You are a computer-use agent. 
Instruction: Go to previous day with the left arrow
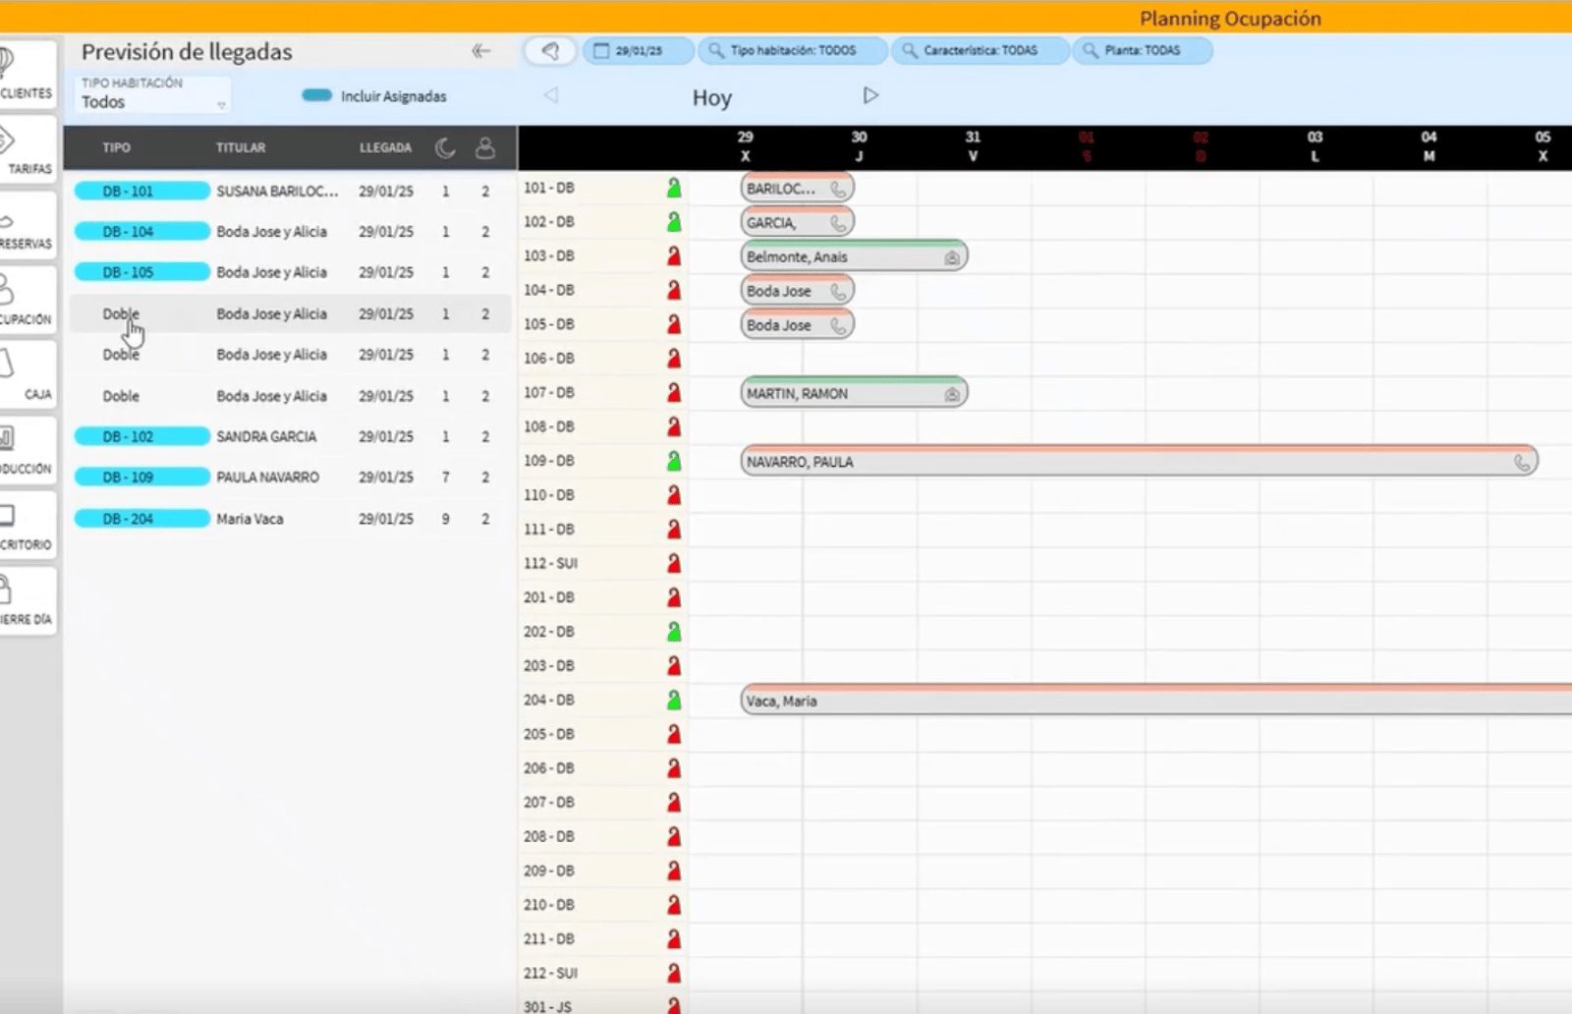551,95
